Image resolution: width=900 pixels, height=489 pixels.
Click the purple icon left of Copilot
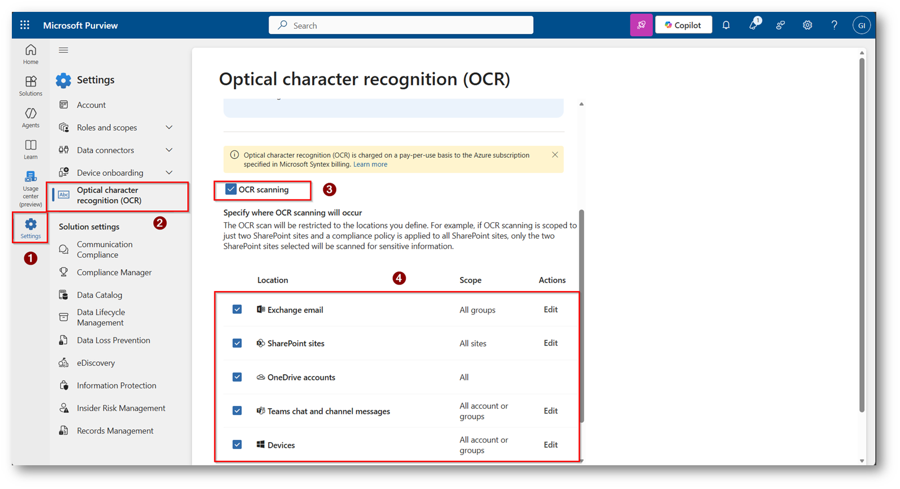tap(641, 25)
